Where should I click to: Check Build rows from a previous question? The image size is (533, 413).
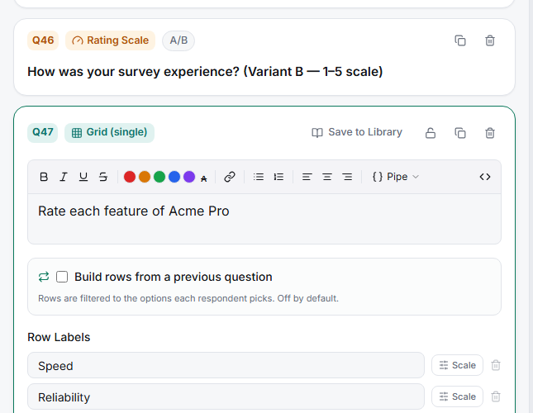tap(62, 277)
